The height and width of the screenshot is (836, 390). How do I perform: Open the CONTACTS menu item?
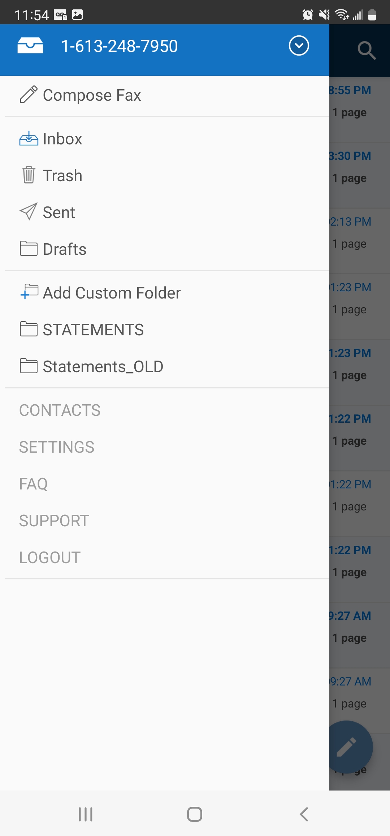(60, 410)
